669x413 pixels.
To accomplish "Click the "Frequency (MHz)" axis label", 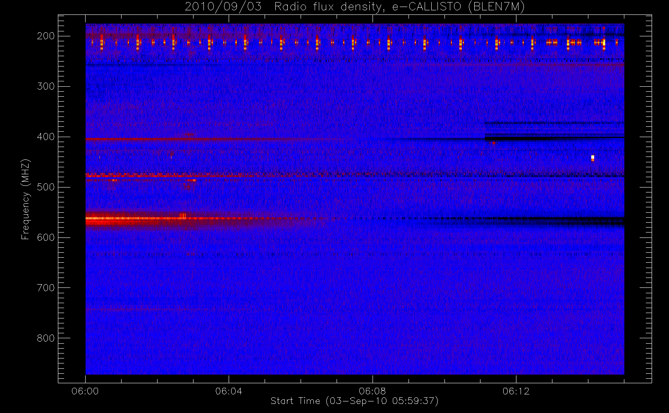I will [26, 199].
